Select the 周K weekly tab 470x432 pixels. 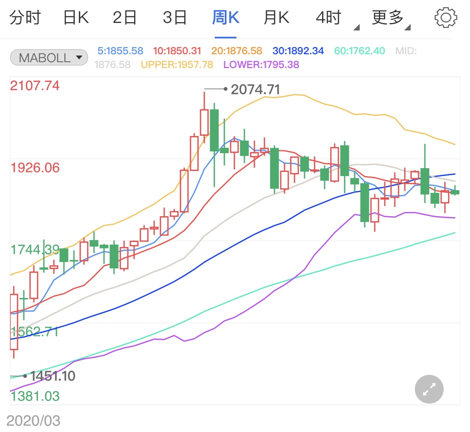[226, 18]
